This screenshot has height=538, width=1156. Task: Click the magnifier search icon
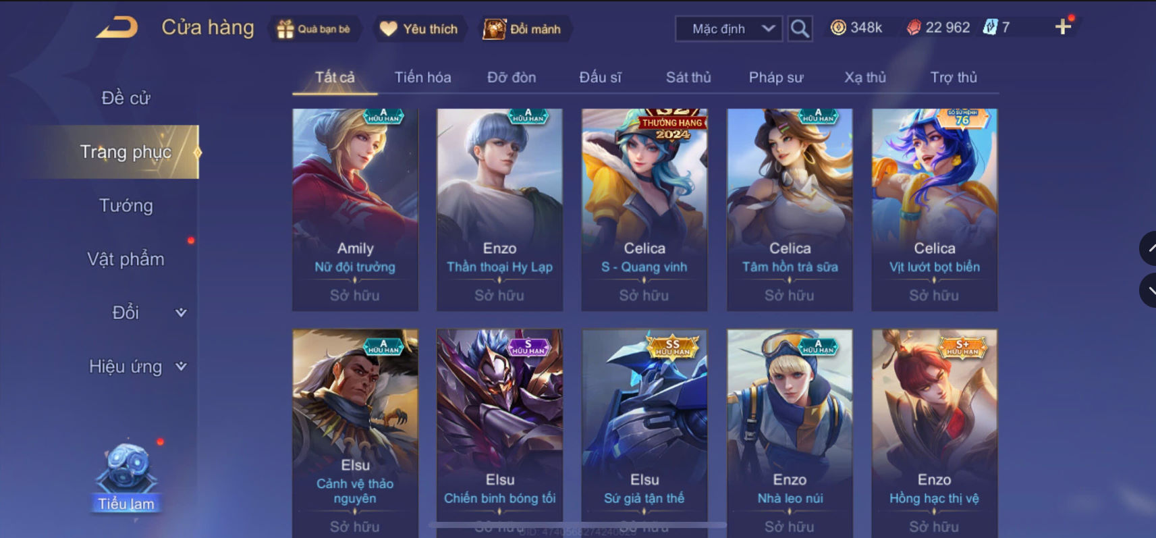[x=800, y=29]
